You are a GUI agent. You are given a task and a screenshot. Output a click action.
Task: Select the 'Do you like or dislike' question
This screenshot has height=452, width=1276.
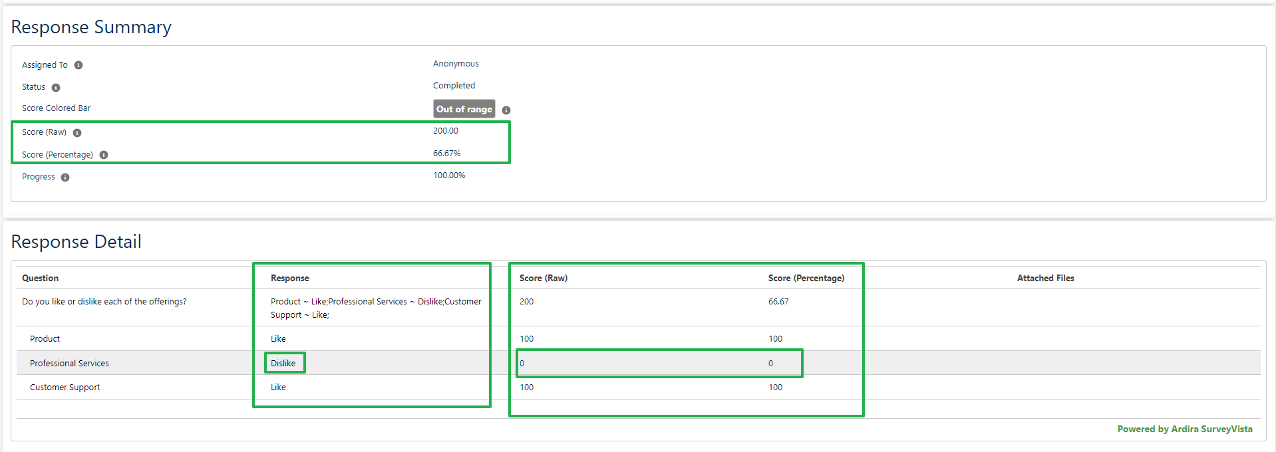pos(104,301)
